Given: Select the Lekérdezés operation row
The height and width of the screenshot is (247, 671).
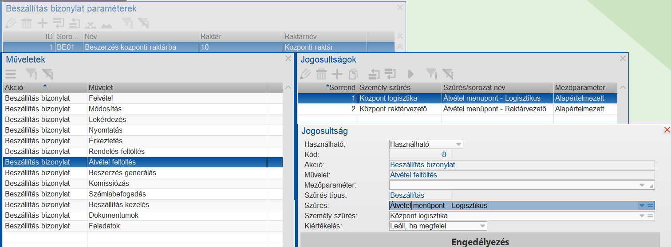Looking at the screenshot, I should coord(143,120).
